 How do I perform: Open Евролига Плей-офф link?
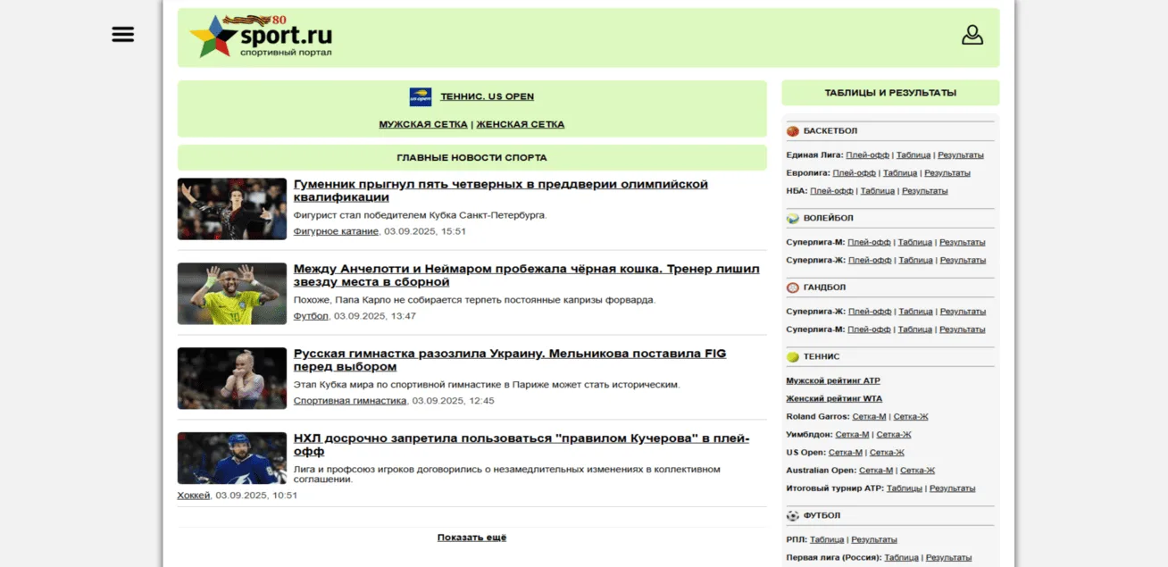855,173
